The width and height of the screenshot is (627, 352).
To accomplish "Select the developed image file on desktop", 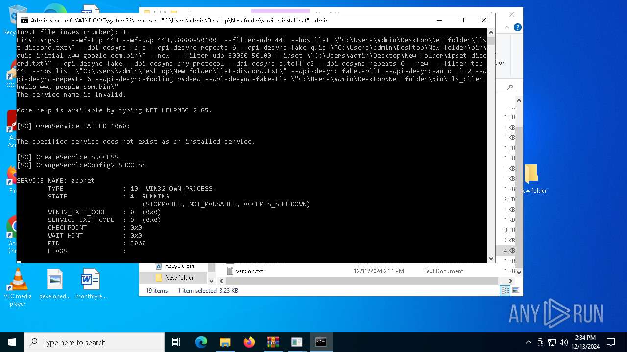I will click(x=55, y=284).
